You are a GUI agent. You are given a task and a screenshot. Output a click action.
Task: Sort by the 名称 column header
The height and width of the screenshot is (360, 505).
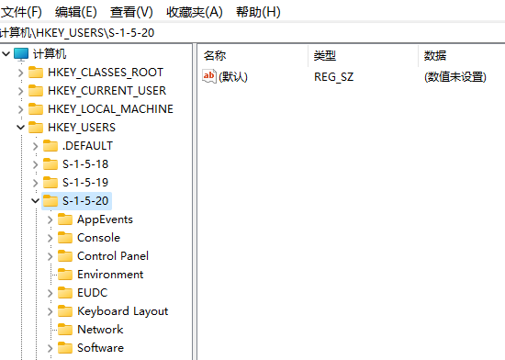(252, 56)
